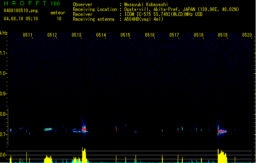This screenshot has height=163, width=256.
Task: Click the 0514 time marker
Action: [x=101, y=35]
